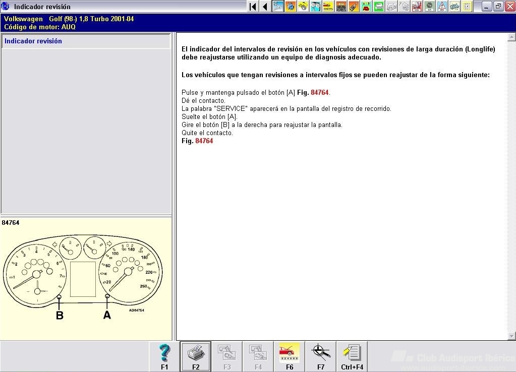Select the Indicador revisión item in left panel

click(x=33, y=41)
